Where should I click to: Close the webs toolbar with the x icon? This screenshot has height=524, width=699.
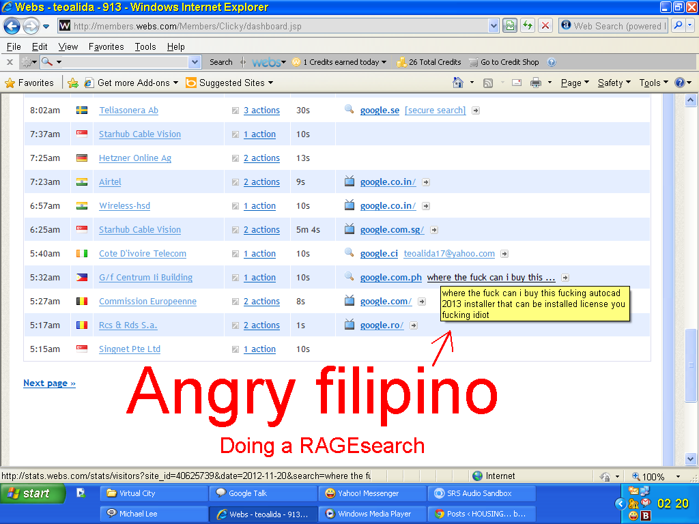point(10,62)
